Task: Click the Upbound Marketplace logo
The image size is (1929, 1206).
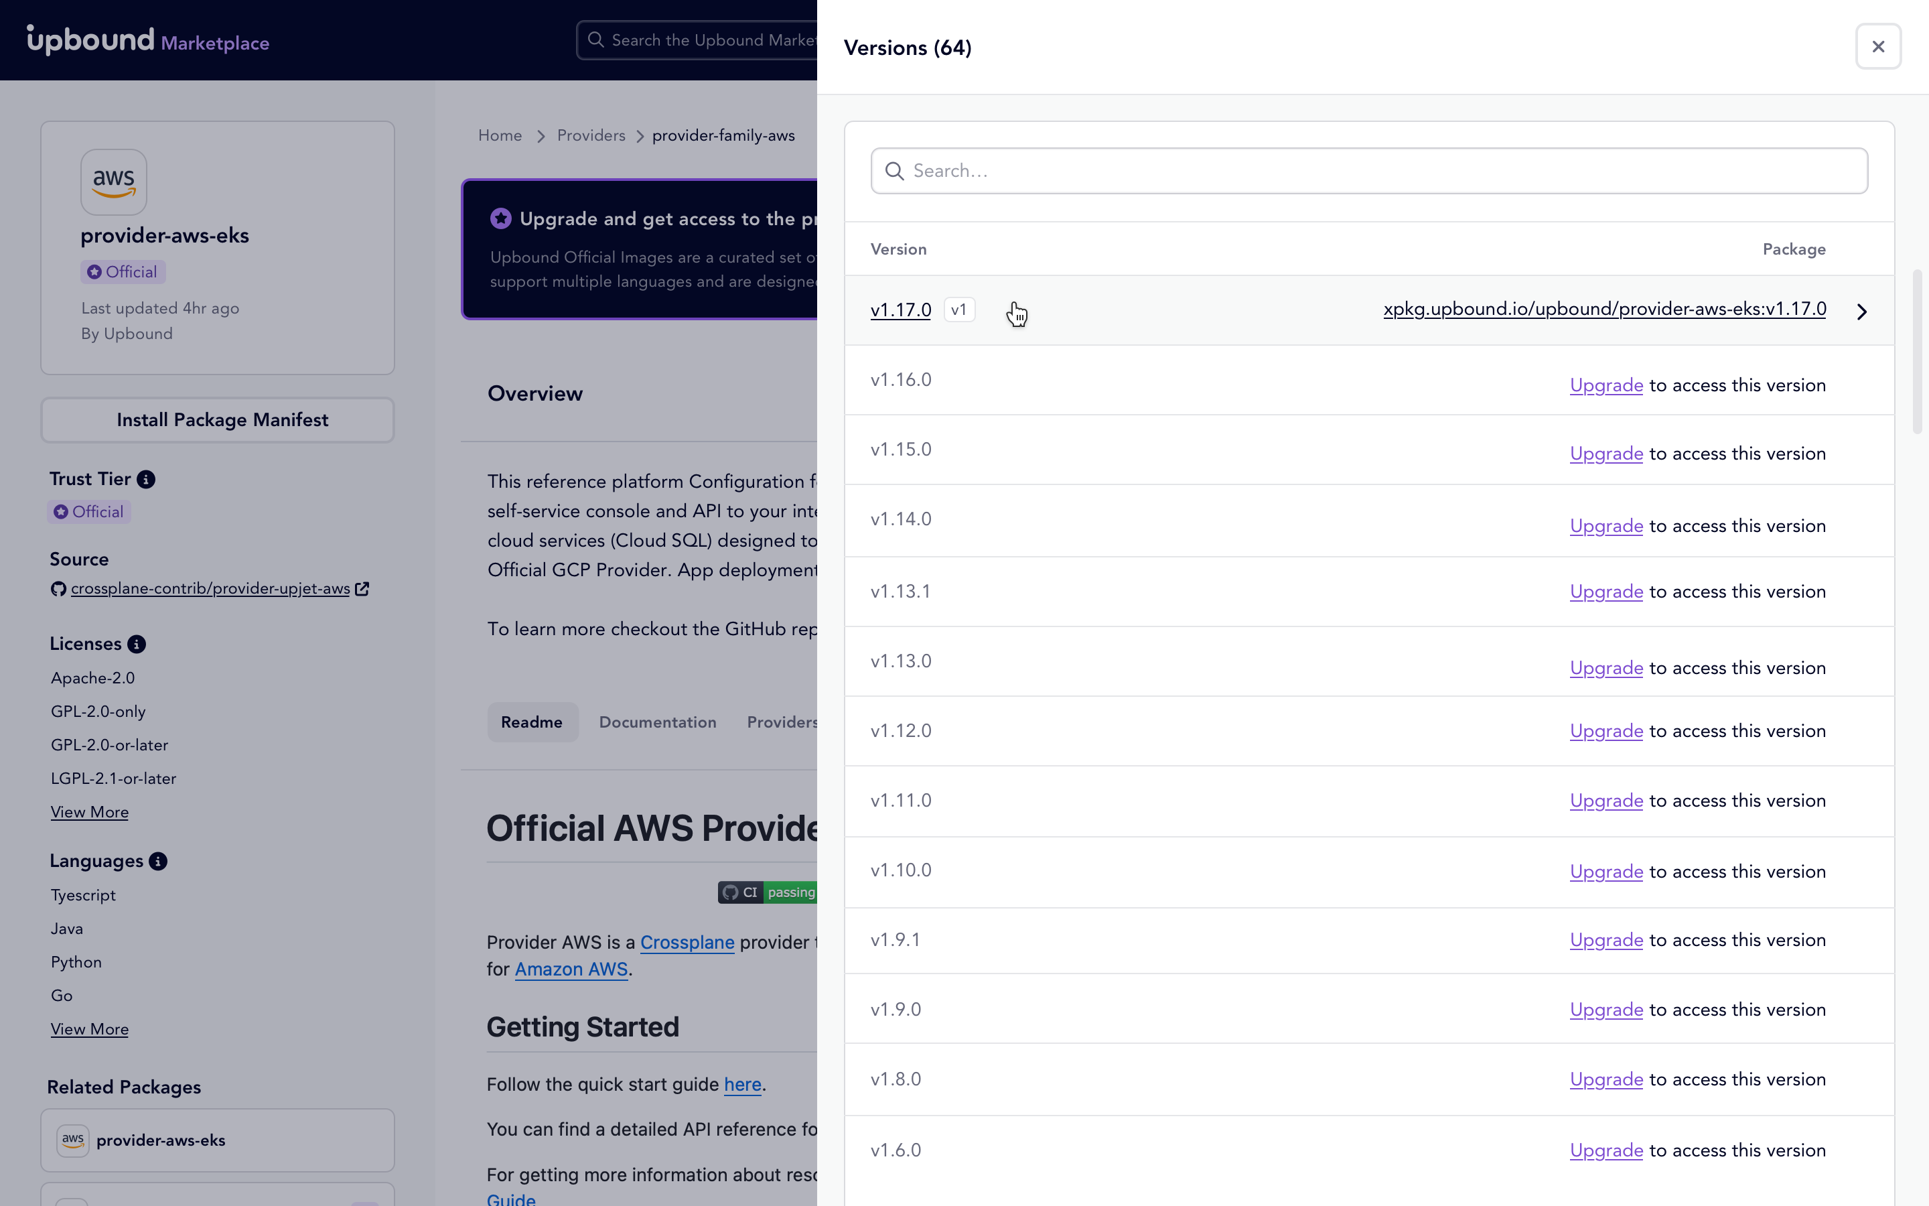Action: pyautogui.click(x=147, y=40)
